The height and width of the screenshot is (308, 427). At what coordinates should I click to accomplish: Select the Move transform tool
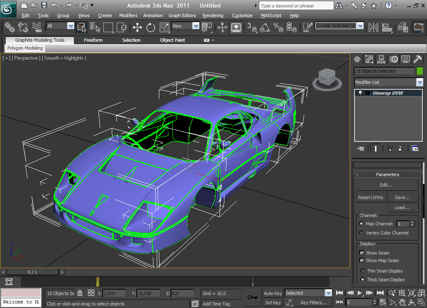pyautogui.click(x=137, y=28)
